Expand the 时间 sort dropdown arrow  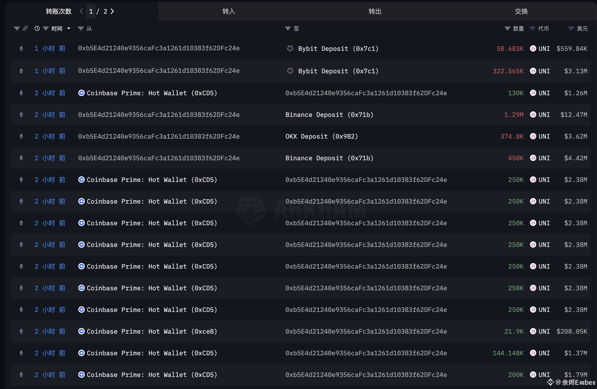point(69,28)
